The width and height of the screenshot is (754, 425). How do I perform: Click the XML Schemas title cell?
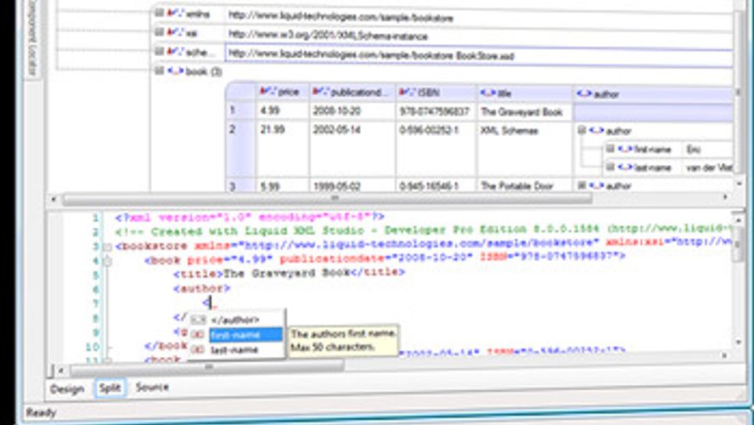point(525,150)
